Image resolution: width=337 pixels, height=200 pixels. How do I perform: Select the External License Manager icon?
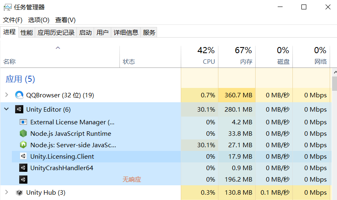23,122
